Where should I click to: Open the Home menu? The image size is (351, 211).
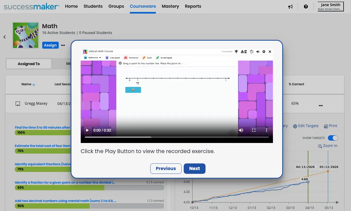(71, 6)
